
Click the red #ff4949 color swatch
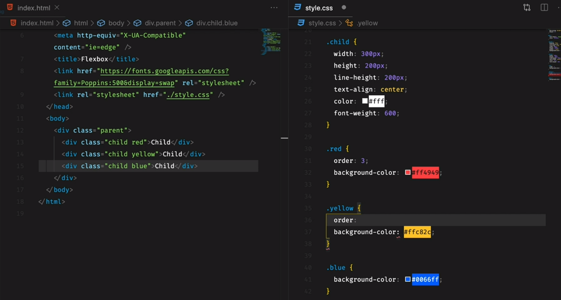[x=408, y=172]
